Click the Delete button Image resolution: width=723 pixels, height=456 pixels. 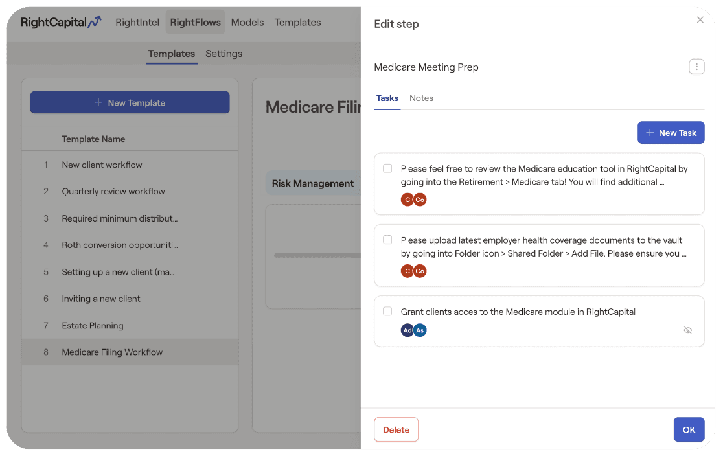(x=396, y=429)
